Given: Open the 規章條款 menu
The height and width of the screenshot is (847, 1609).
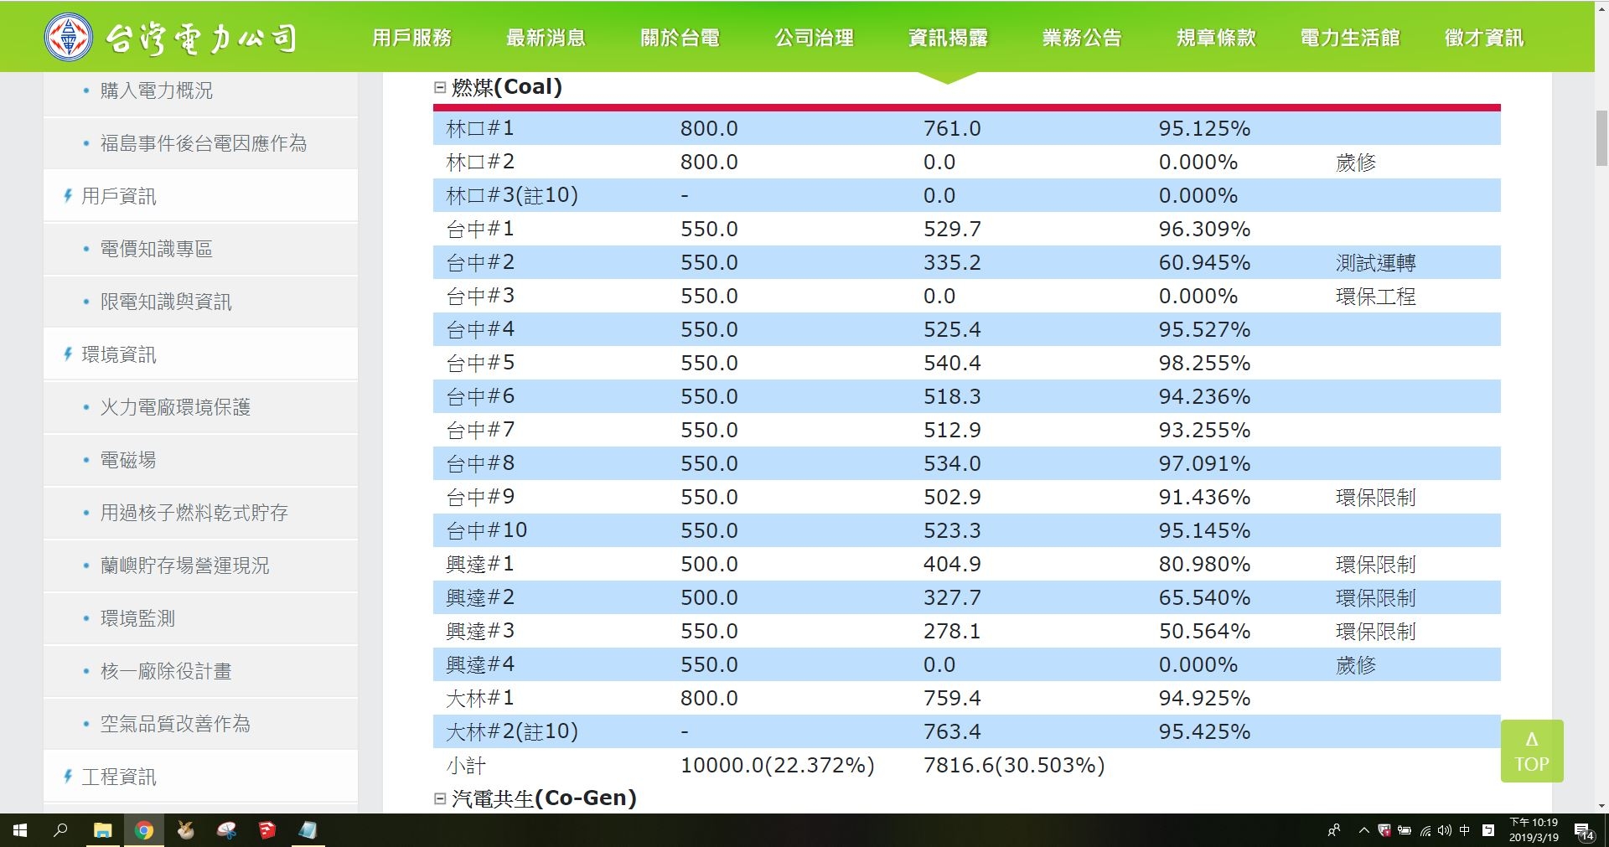Looking at the screenshot, I should click(1216, 38).
